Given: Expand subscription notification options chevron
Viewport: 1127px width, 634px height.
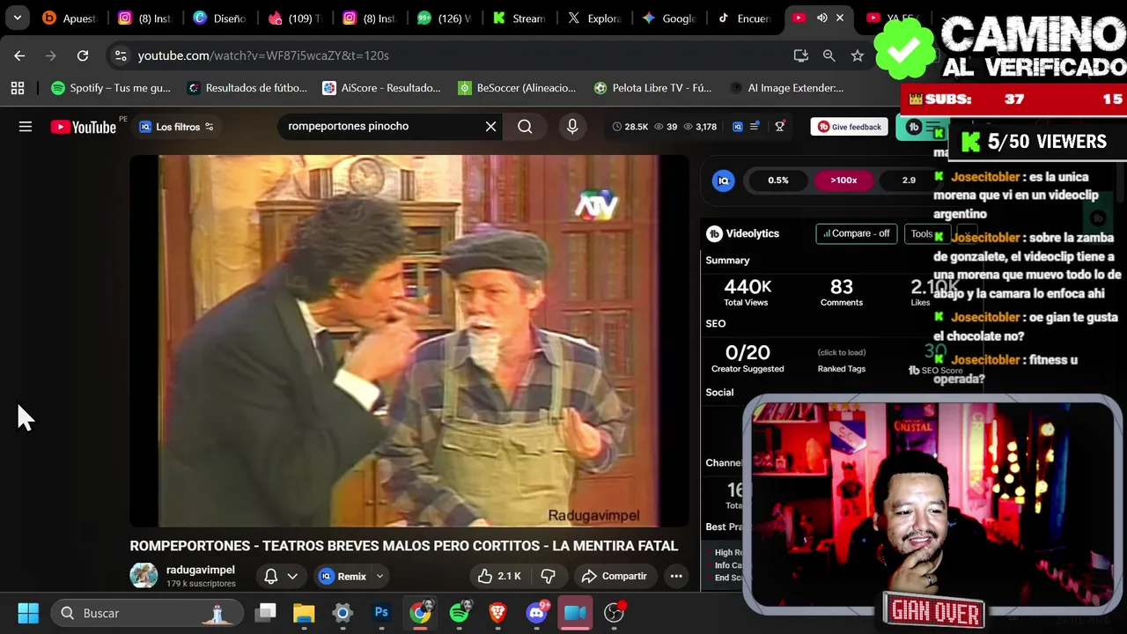Looking at the screenshot, I should [292, 576].
